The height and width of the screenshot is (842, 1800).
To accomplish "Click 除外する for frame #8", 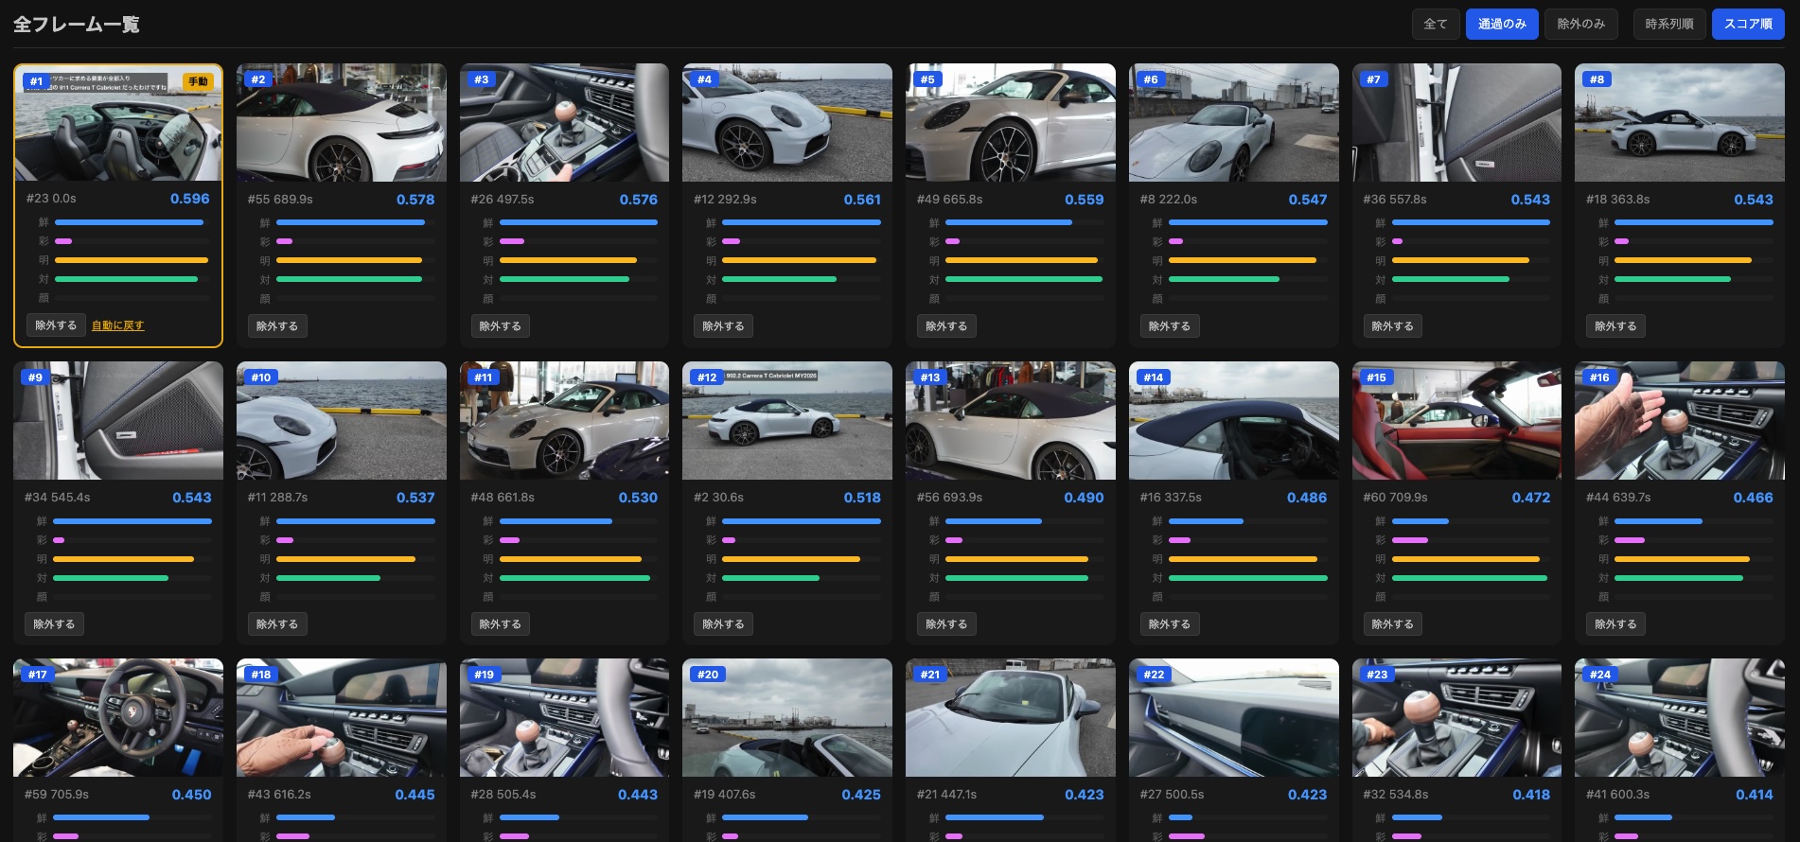I will coord(1615,326).
